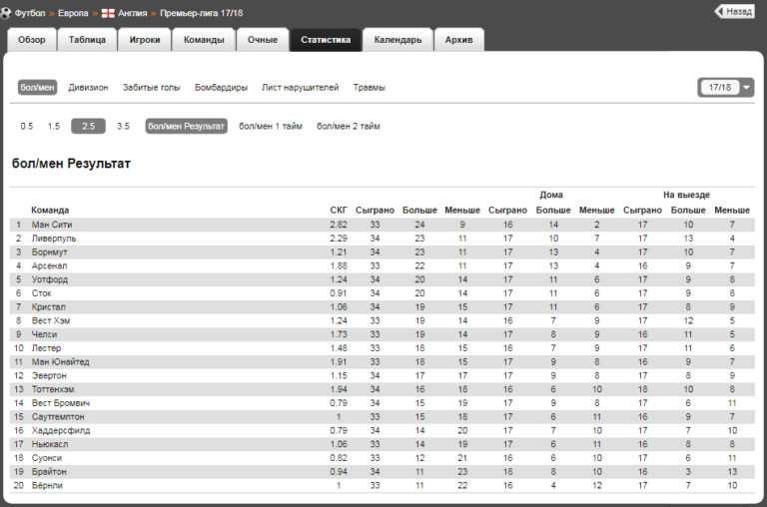Select the 0.5 goals threshold

click(x=27, y=127)
